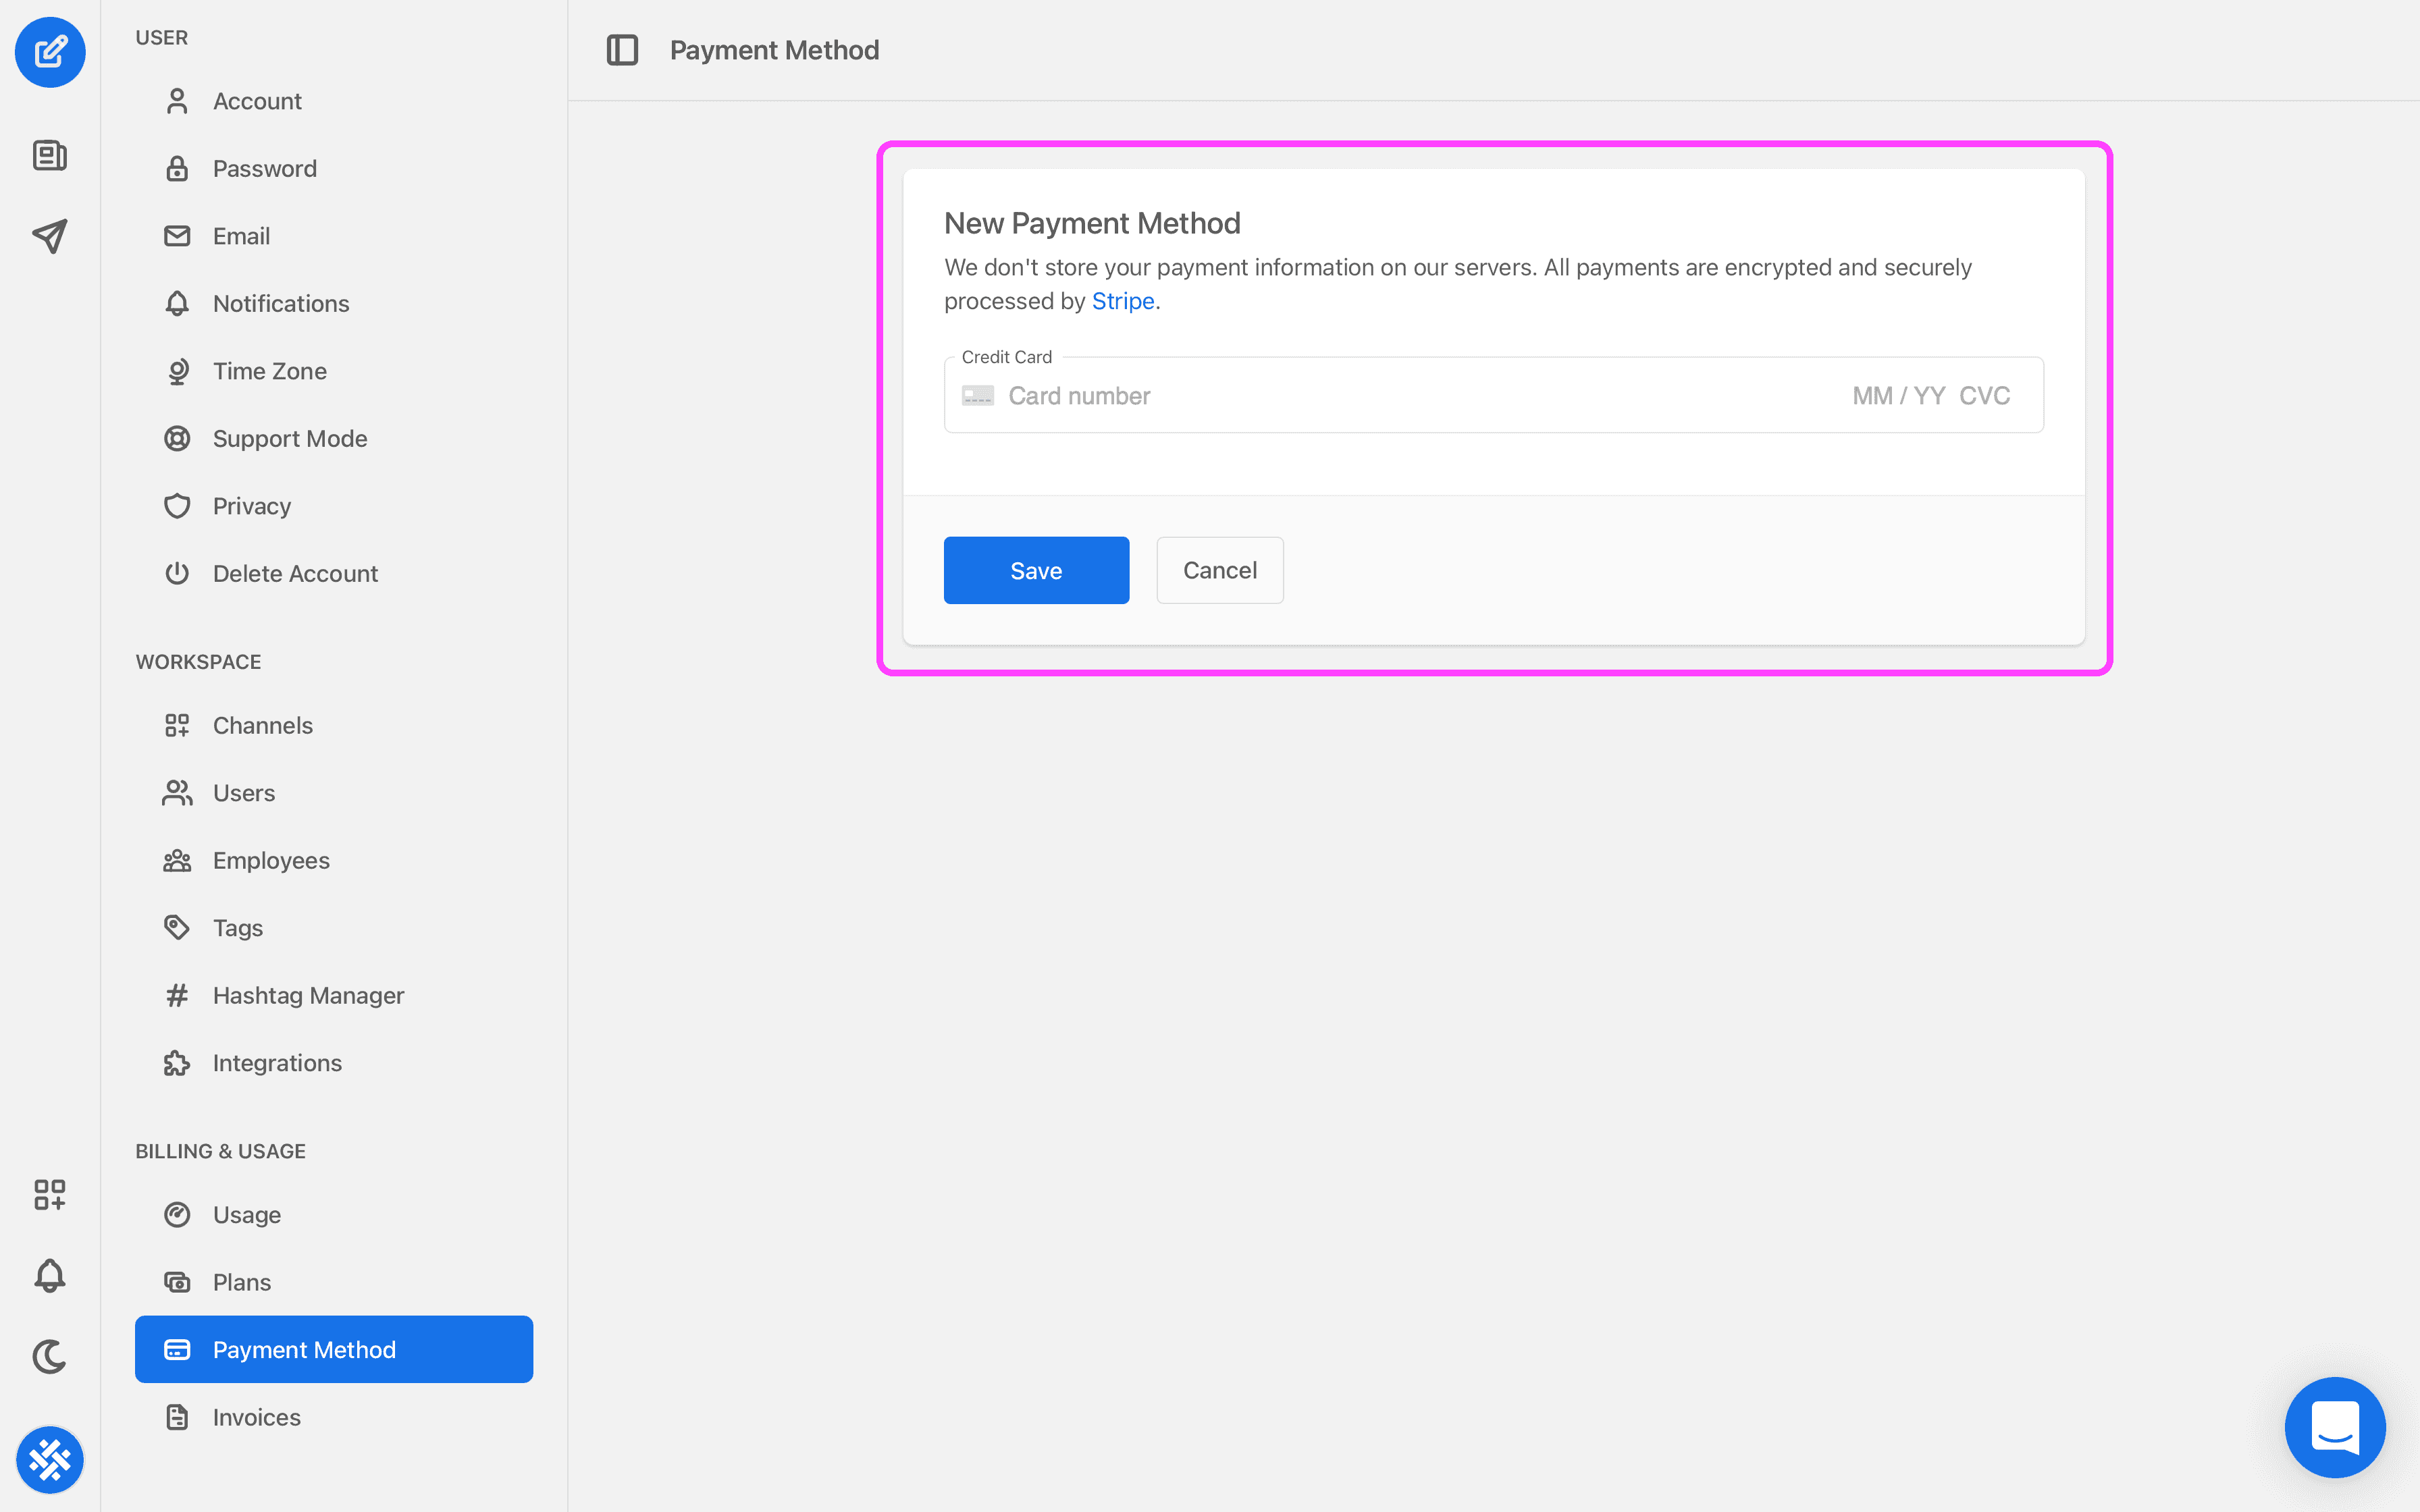Click the Hashtag Manager hash icon
This screenshot has width=2420, height=1512.
[177, 996]
